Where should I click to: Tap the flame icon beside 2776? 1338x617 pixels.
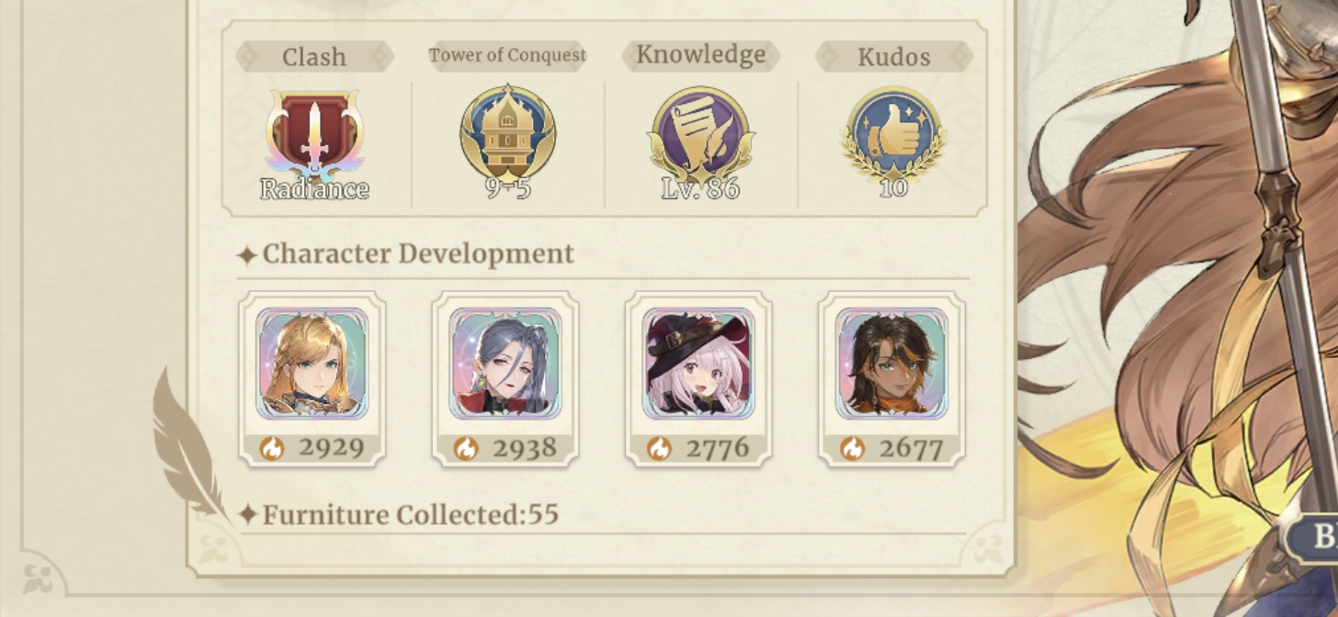click(659, 448)
